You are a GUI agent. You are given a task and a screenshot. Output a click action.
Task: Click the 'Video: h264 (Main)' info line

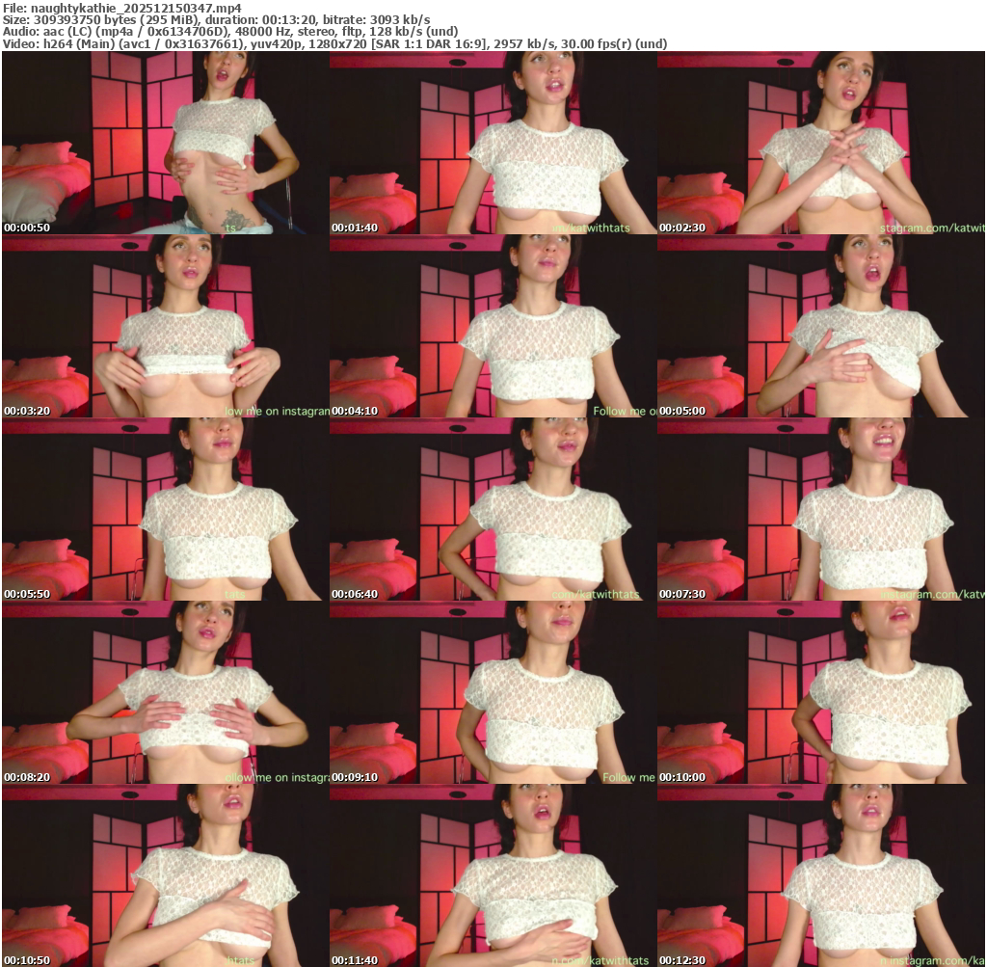pos(334,43)
